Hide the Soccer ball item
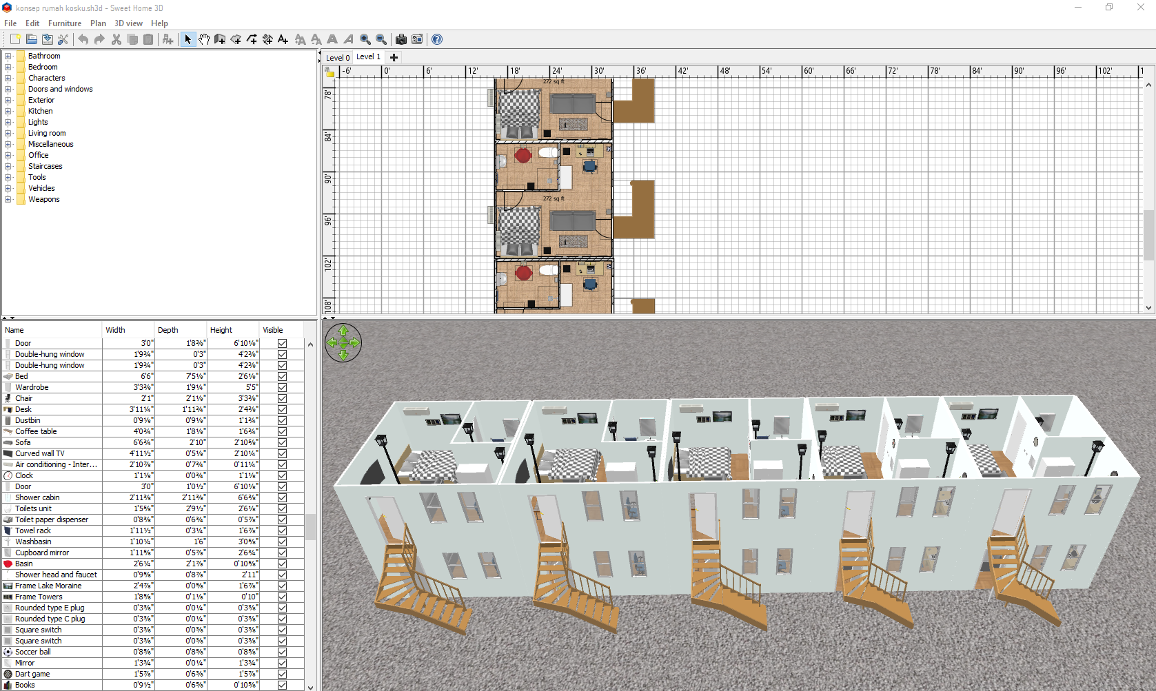This screenshot has width=1156, height=691. [x=282, y=652]
